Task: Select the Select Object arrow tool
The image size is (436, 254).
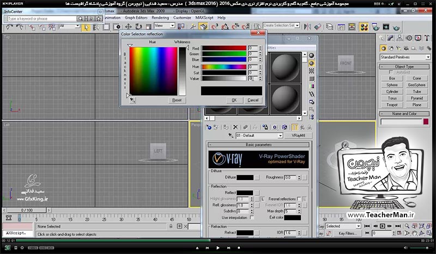Action: pyautogui.click(x=86, y=27)
